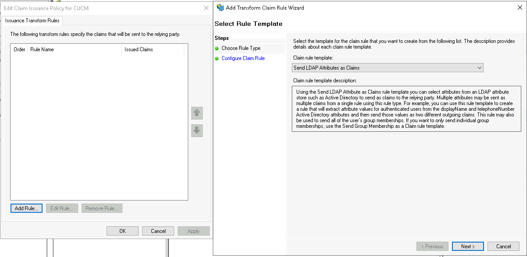The image size is (527, 257).
Task: Sort by the Rule Name column header
Action: [x=75, y=49]
